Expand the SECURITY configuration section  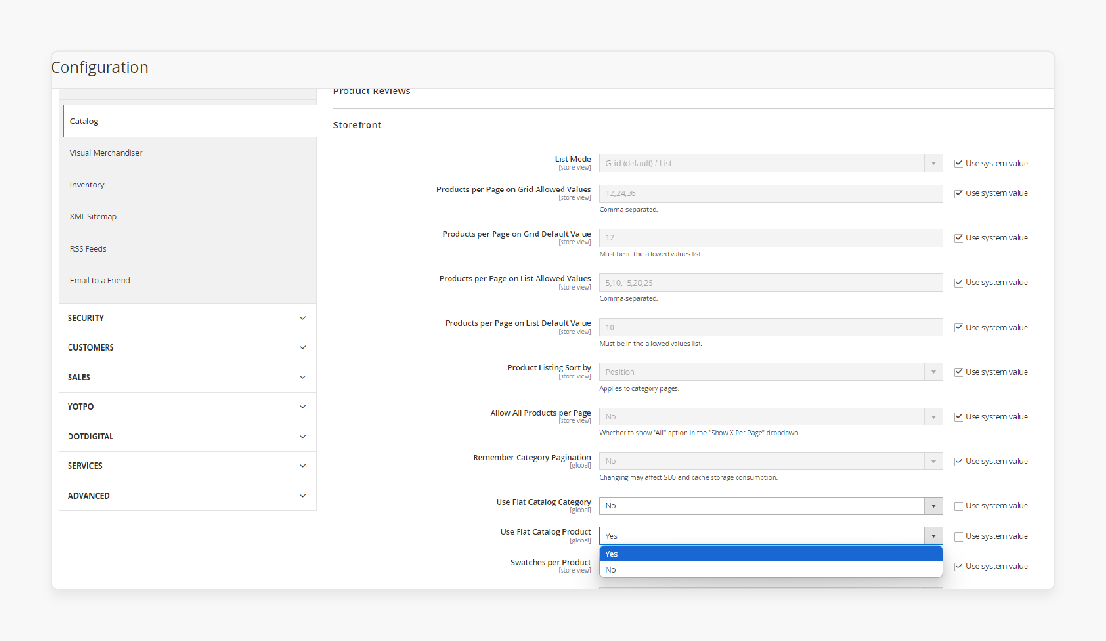pyautogui.click(x=187, y=318)
